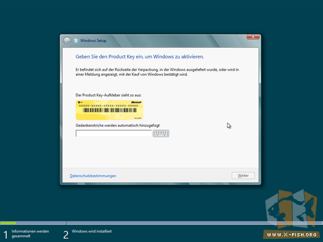Image resolution: width=323 pixels, height=242 pixels.
Task: Click the back arrow in Windows Setup
Action: tap(67, 41)
